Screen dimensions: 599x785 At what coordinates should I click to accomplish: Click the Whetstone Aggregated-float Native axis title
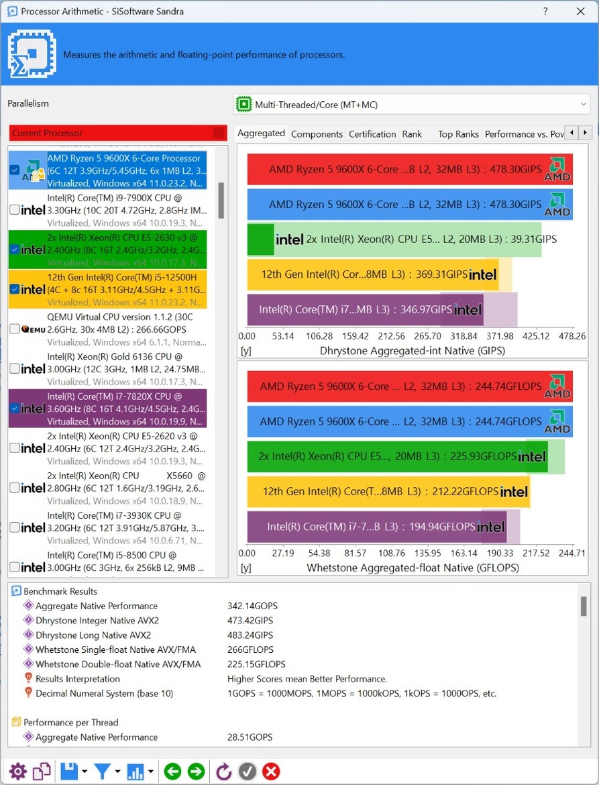413,568
